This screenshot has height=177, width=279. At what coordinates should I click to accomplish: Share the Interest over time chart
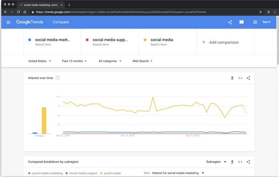(248, 78)
